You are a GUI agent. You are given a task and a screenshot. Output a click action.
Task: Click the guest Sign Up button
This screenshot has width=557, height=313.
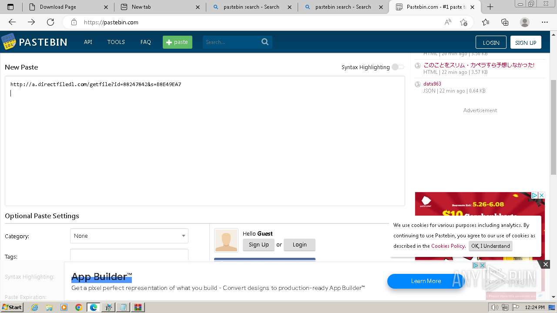pos(258,245)
